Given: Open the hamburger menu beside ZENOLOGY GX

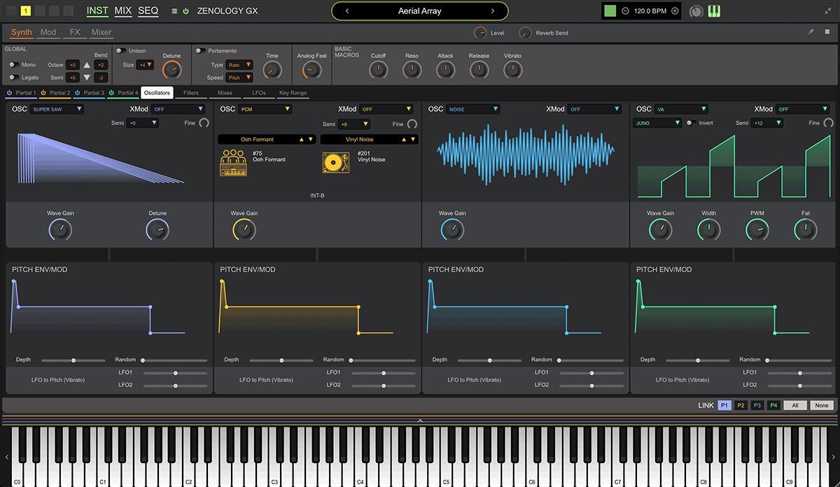Looking at the screenshot, I should pos(174,11).
